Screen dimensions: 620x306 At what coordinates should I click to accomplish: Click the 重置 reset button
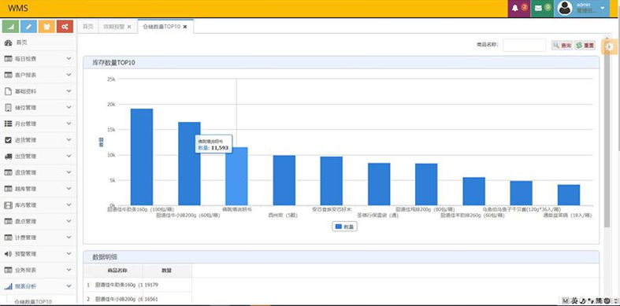585,46
